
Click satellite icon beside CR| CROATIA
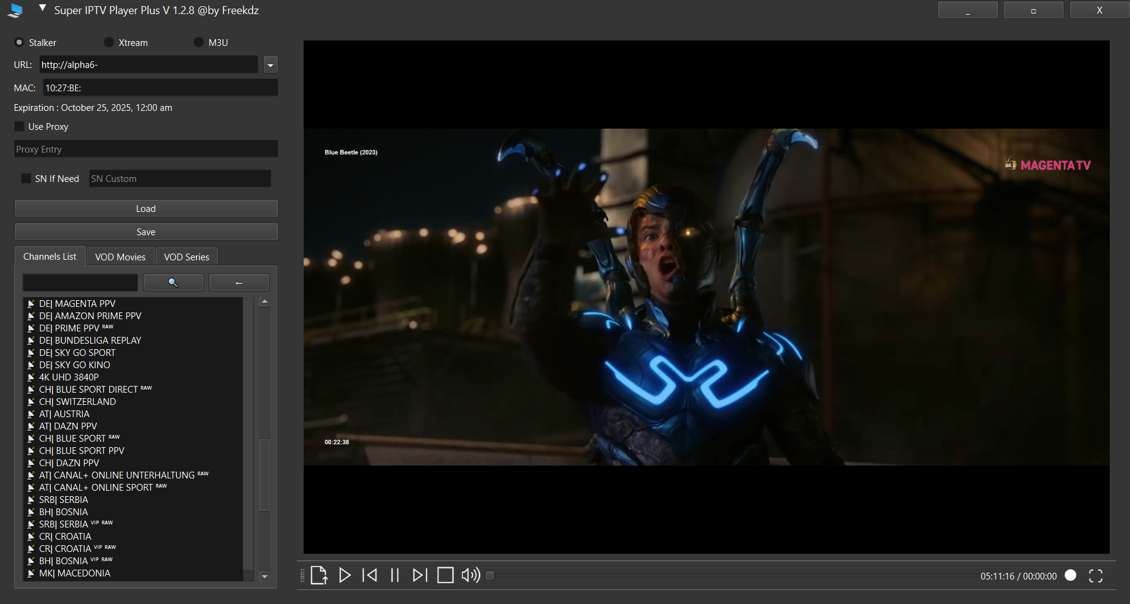point(31,537)
